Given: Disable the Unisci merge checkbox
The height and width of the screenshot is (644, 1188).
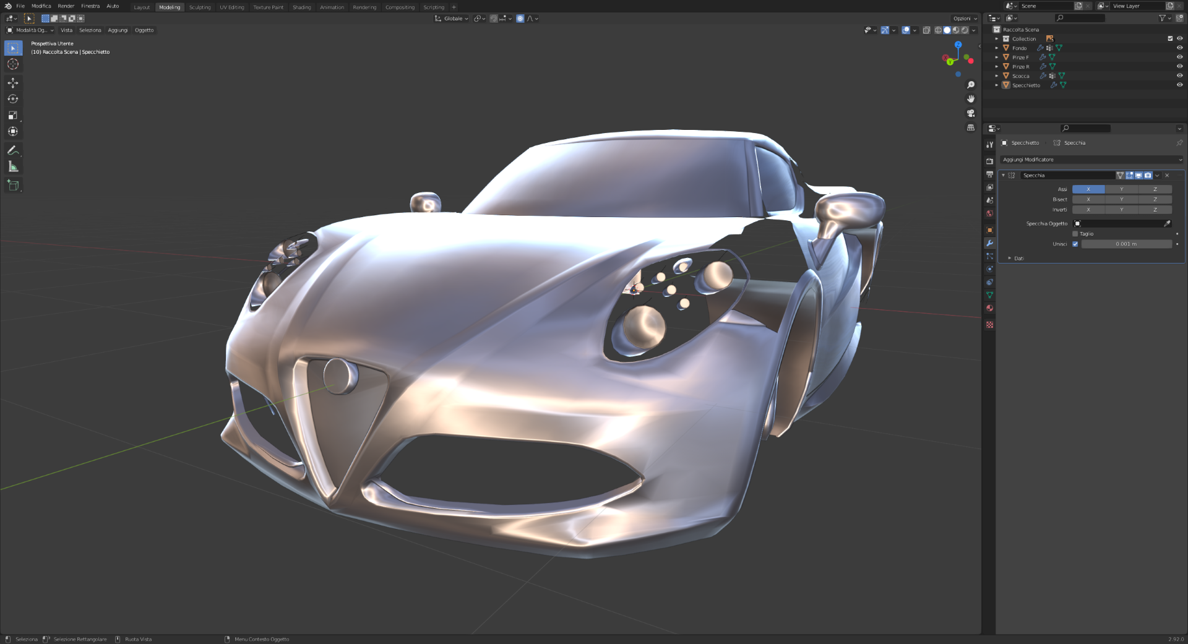Looking at the screenshot, I should pos(1075,244).
